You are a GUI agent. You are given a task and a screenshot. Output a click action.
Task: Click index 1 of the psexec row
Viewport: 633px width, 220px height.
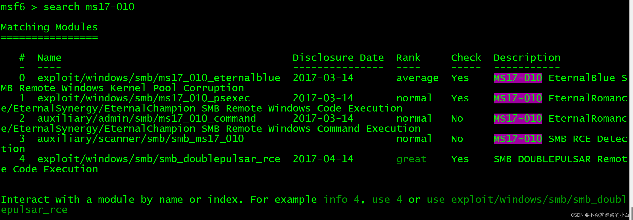(x=22, y=98)
